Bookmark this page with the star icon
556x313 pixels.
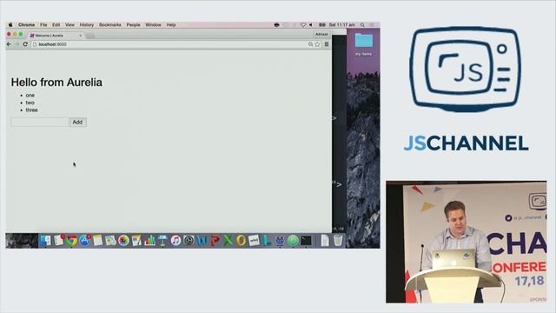coord(317,44)
